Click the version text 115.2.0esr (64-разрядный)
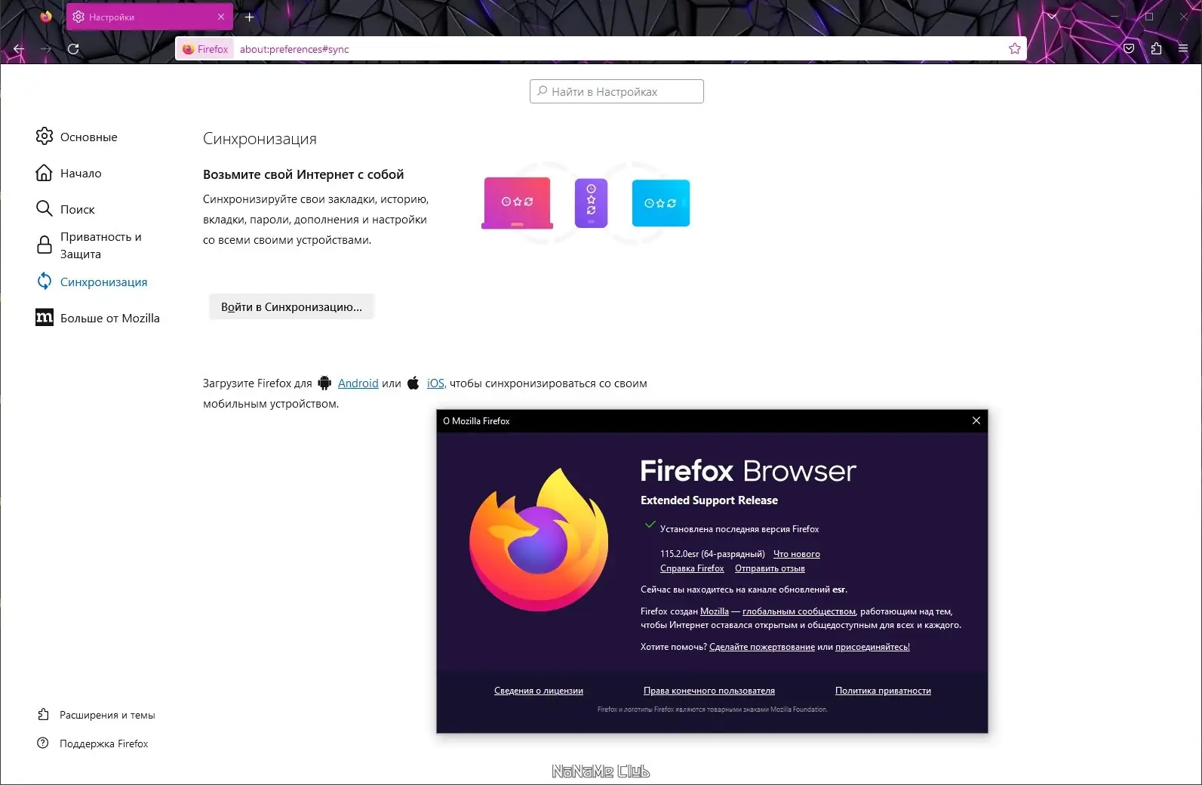The image size is (1202, 785). [x=712, y=554]
